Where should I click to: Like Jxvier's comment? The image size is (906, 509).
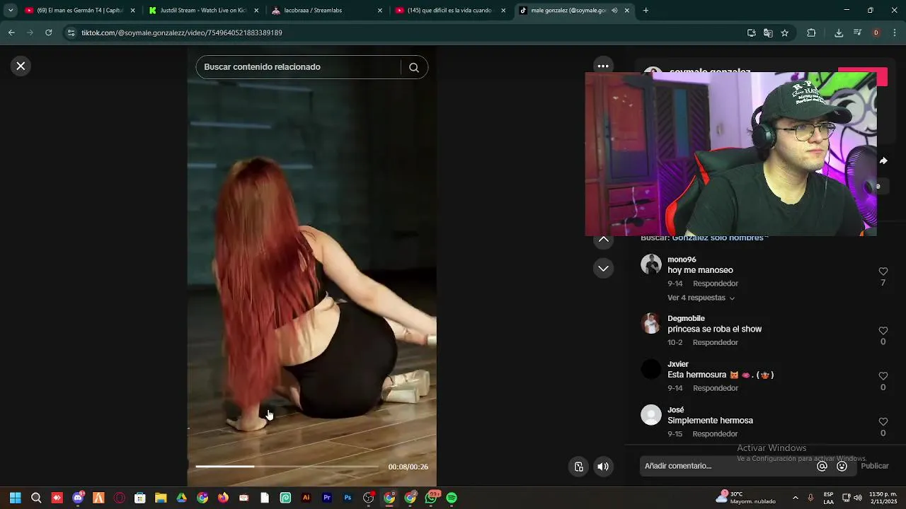click(x=883, y=376)
